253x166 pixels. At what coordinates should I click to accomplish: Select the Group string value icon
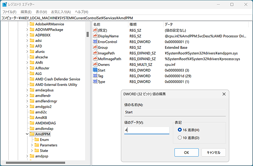click(x=95, y=47)
